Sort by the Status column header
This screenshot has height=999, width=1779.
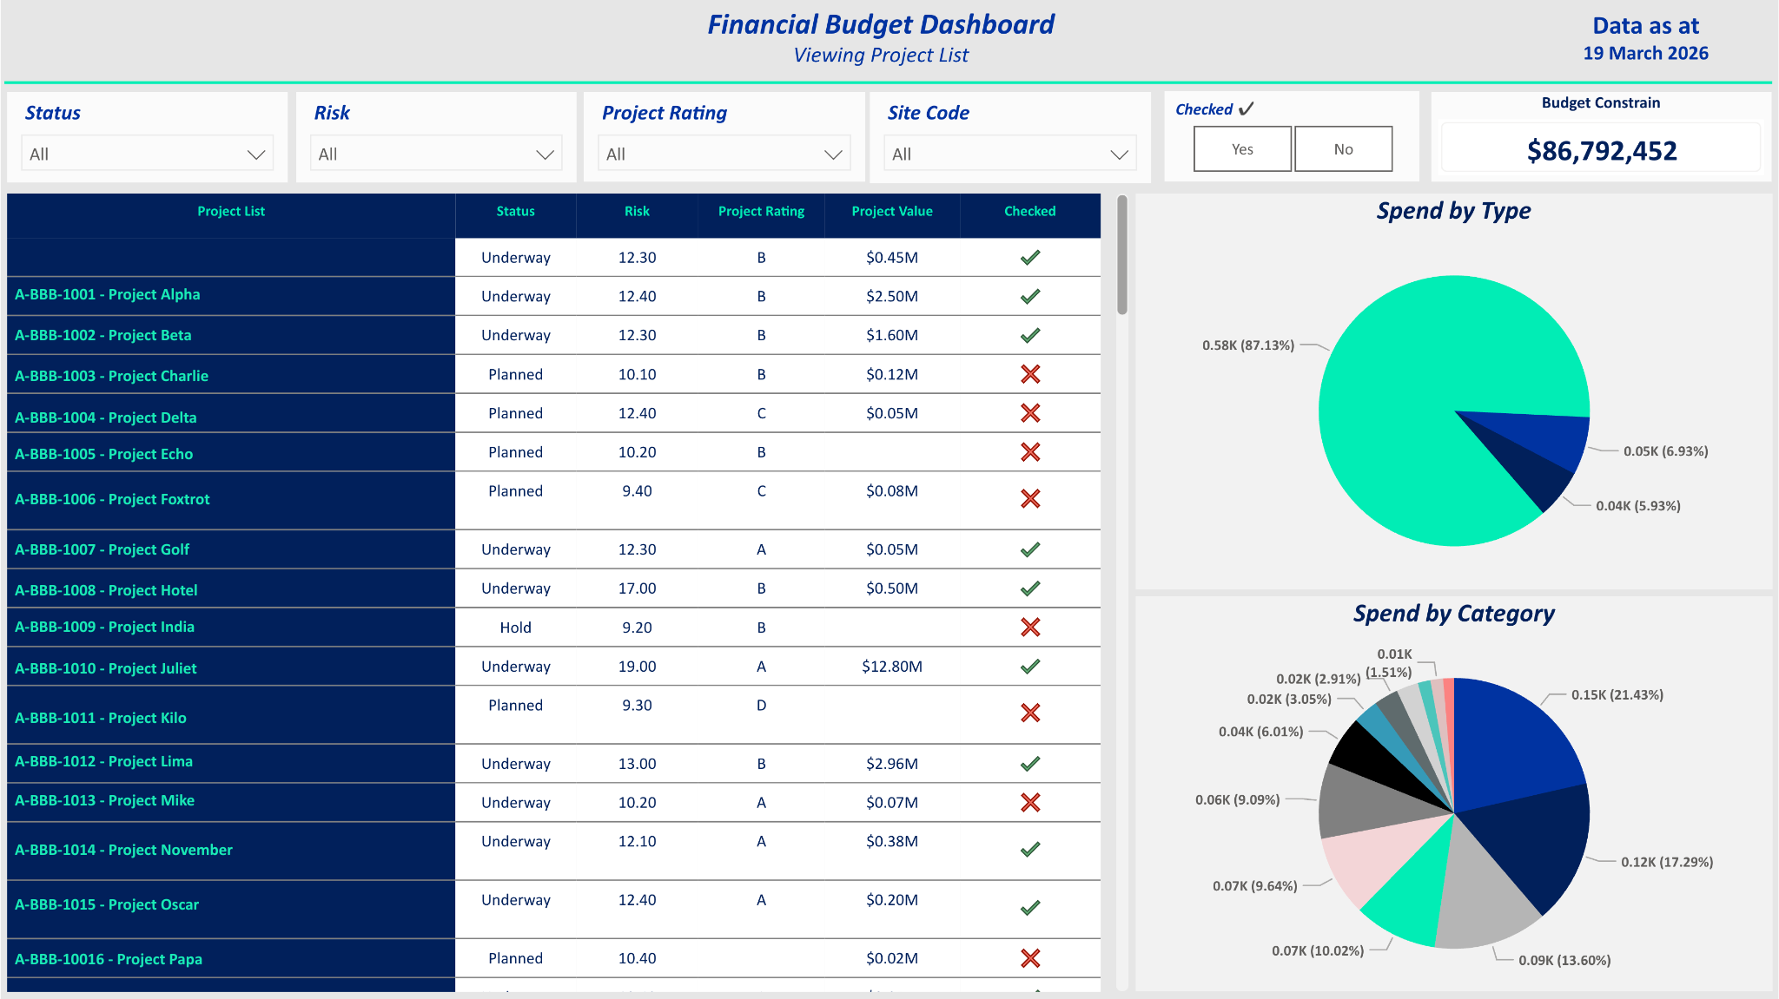pos(516,212)
